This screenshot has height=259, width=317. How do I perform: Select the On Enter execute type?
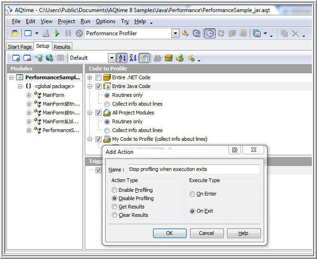pyautogui.click(x=192, y=194)
